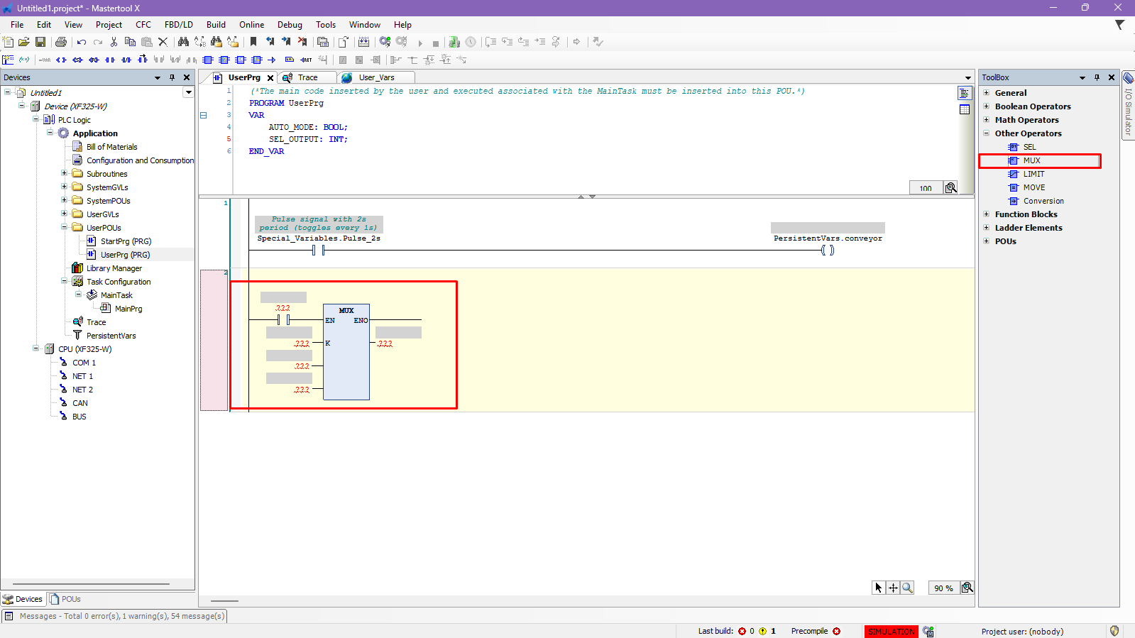Image resolution: width=1135 pixels, height=638 pixels.
Task: Click the Toggle Bookmark toolbar icon
Action: point(253,43)
